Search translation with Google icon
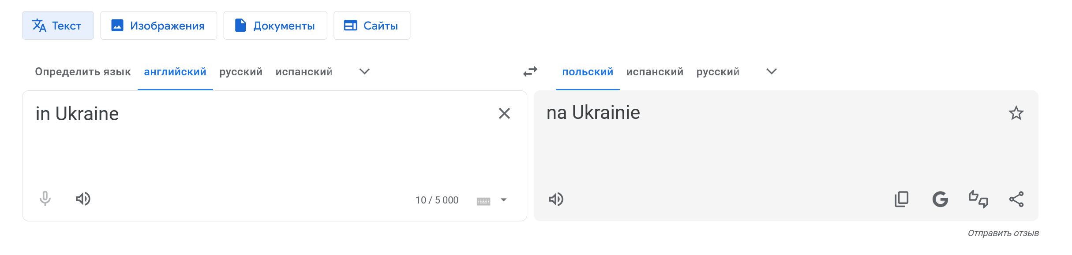The width and height of the screenshot is (1072, 255). point(940,200)
